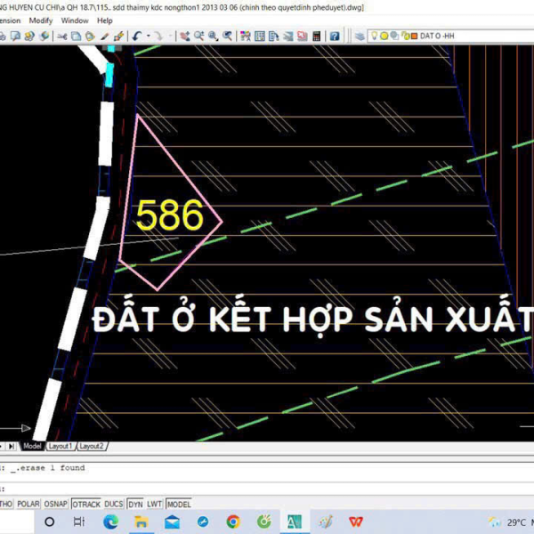Select the ĐẤT Ở KẾT HỢP SẢN XUẤT label
The height and width of the screenshot is (534, 534).
312,319
